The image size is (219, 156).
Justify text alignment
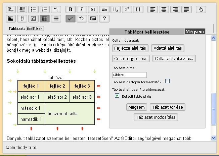(186, 9)
